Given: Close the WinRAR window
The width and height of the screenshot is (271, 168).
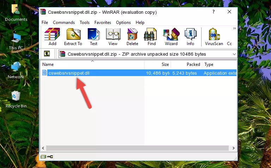Looking at the screenshot, I should point(229,12).
